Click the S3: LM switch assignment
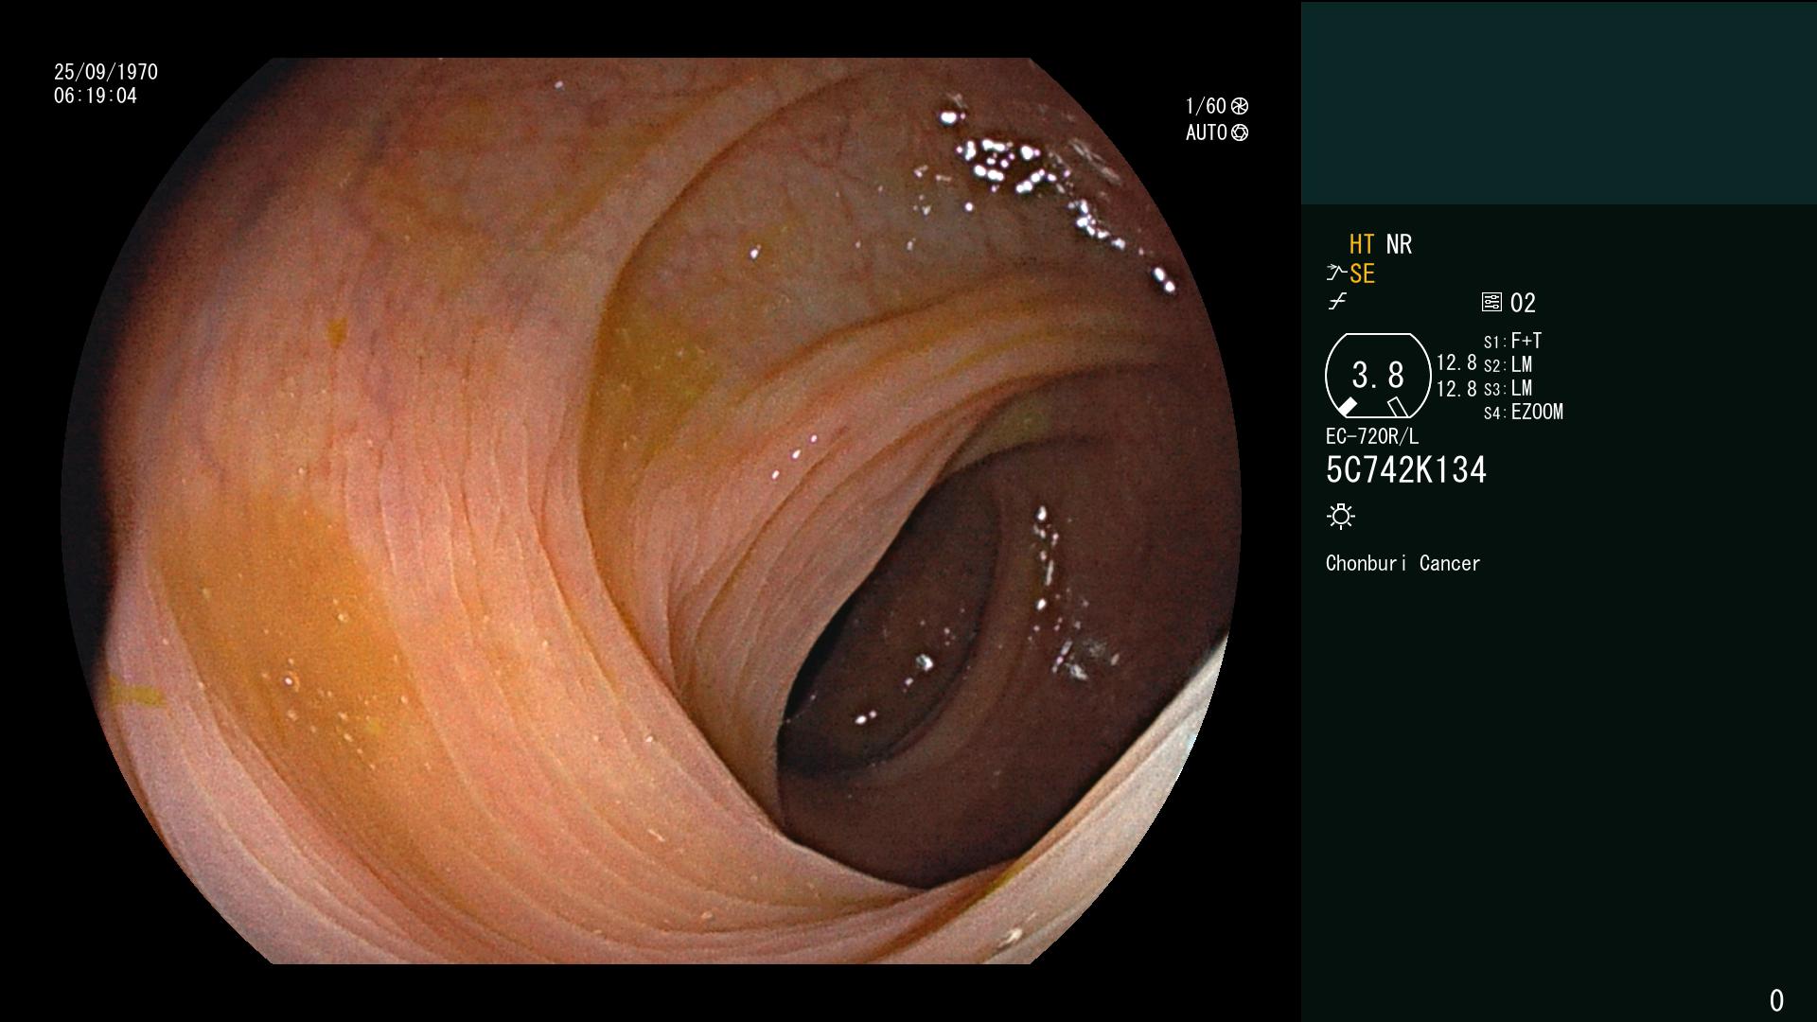The image size is (1817, 1022). (1508, 388)
